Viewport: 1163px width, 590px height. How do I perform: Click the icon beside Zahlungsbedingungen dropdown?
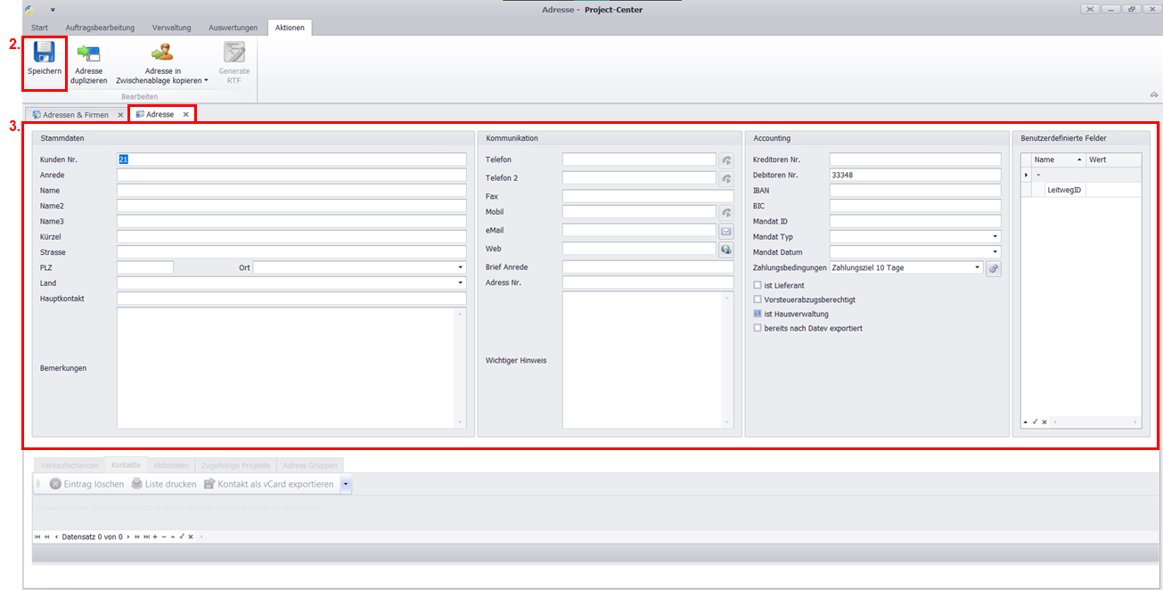click(993, 268)
